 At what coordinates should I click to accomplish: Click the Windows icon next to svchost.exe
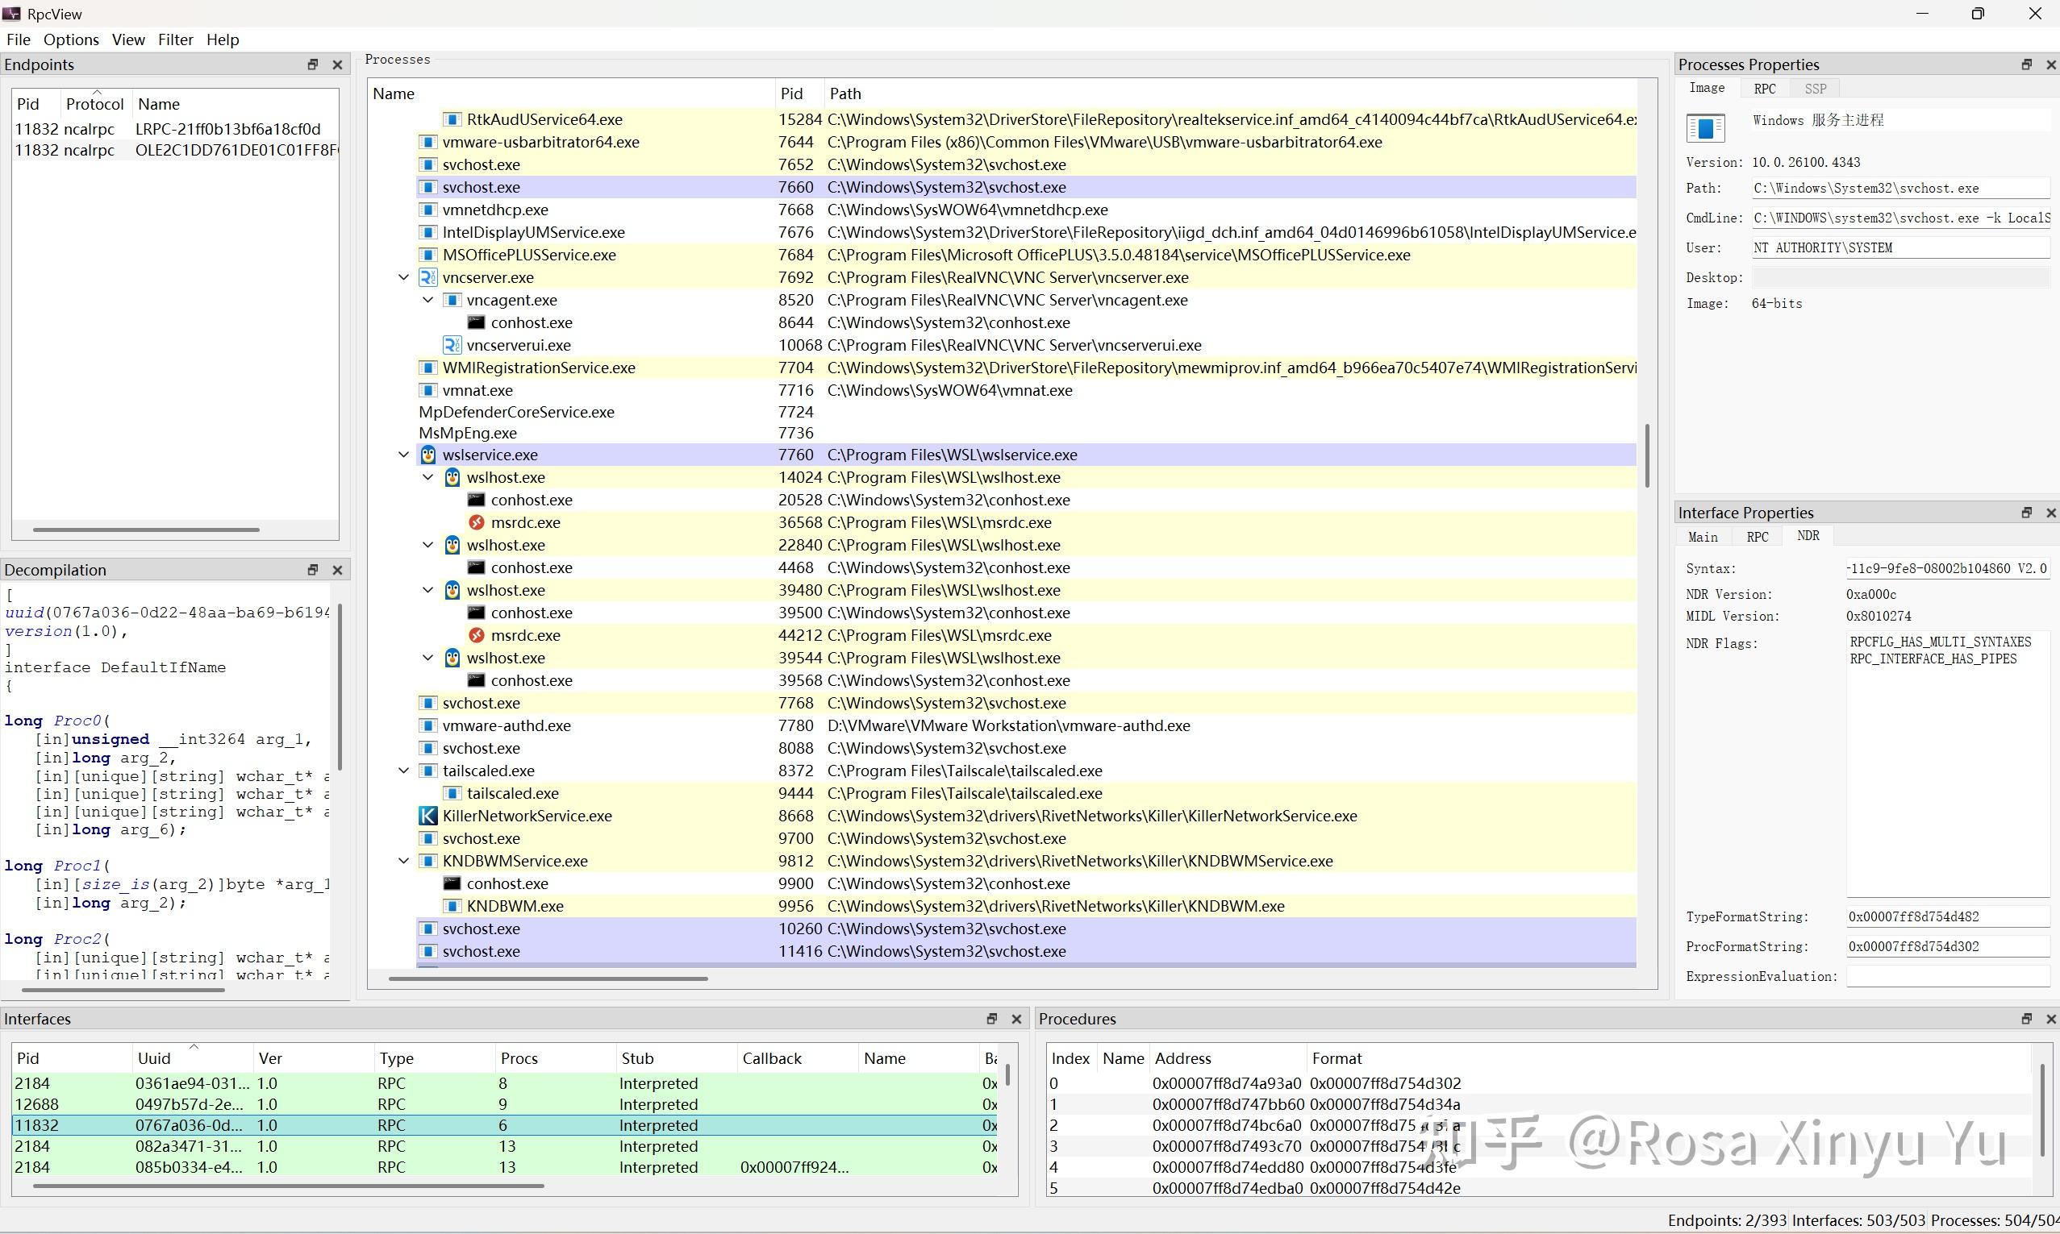pos(428,164)
